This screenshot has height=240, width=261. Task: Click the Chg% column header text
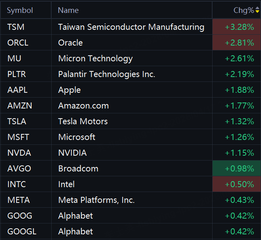click(x=244, y=10)
